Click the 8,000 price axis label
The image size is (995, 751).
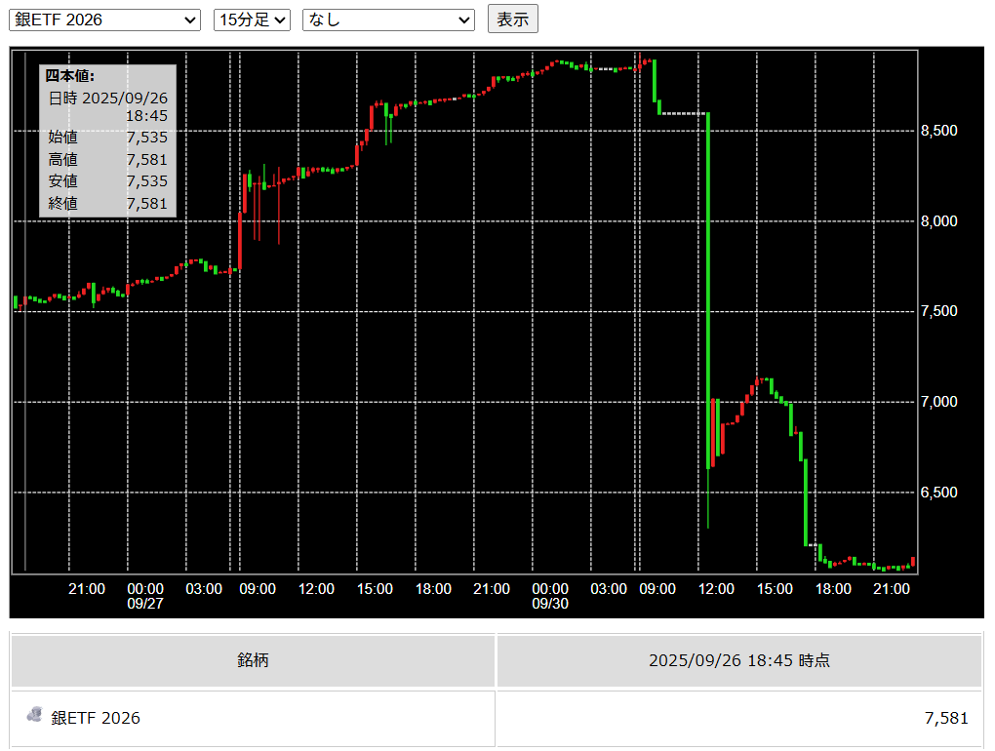939,221
